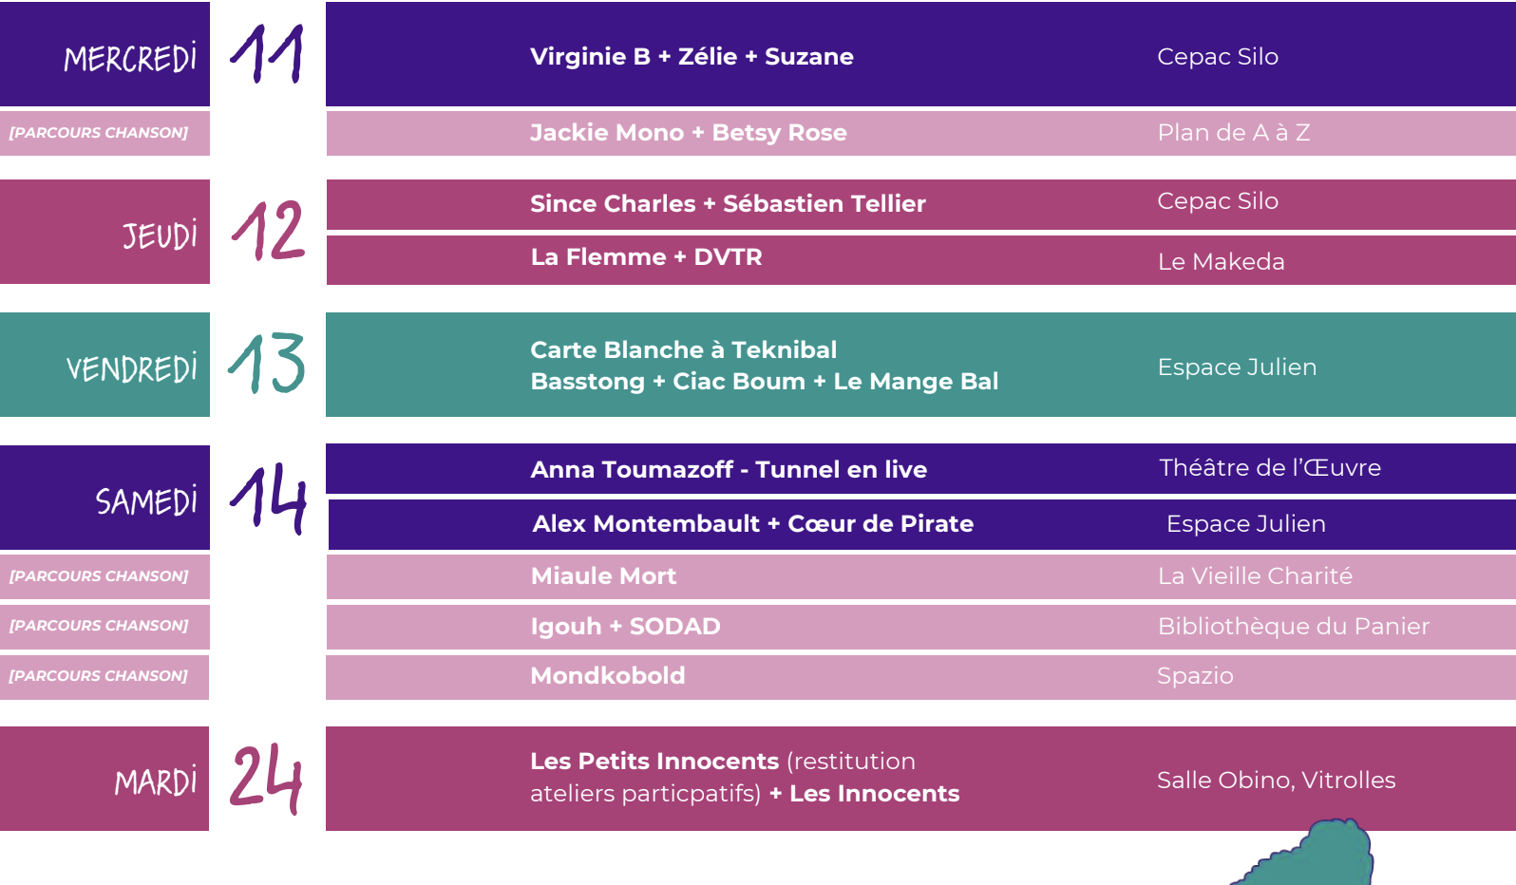Select the Mondkobold concert entry
This screenshot has width=1516, height=885.
(607, 676)
